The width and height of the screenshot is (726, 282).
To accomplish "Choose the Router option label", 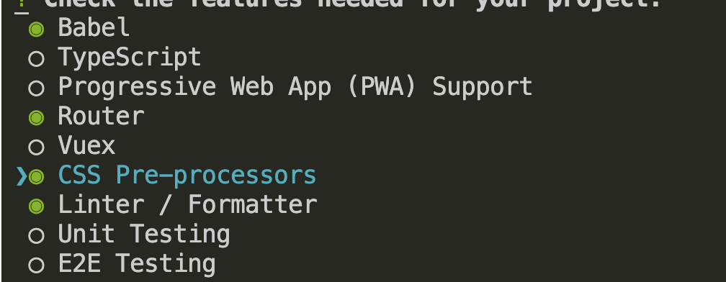I will pyautogui.click(x=101, y=116).
